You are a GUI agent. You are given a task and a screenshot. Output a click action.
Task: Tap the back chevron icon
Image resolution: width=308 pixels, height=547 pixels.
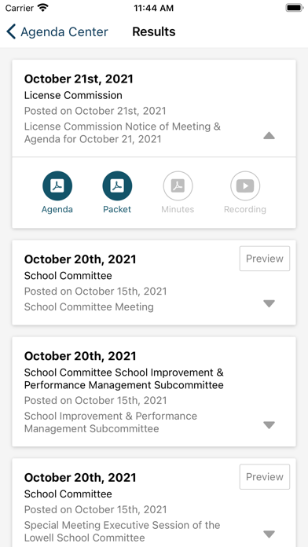(x=11, y=31)
